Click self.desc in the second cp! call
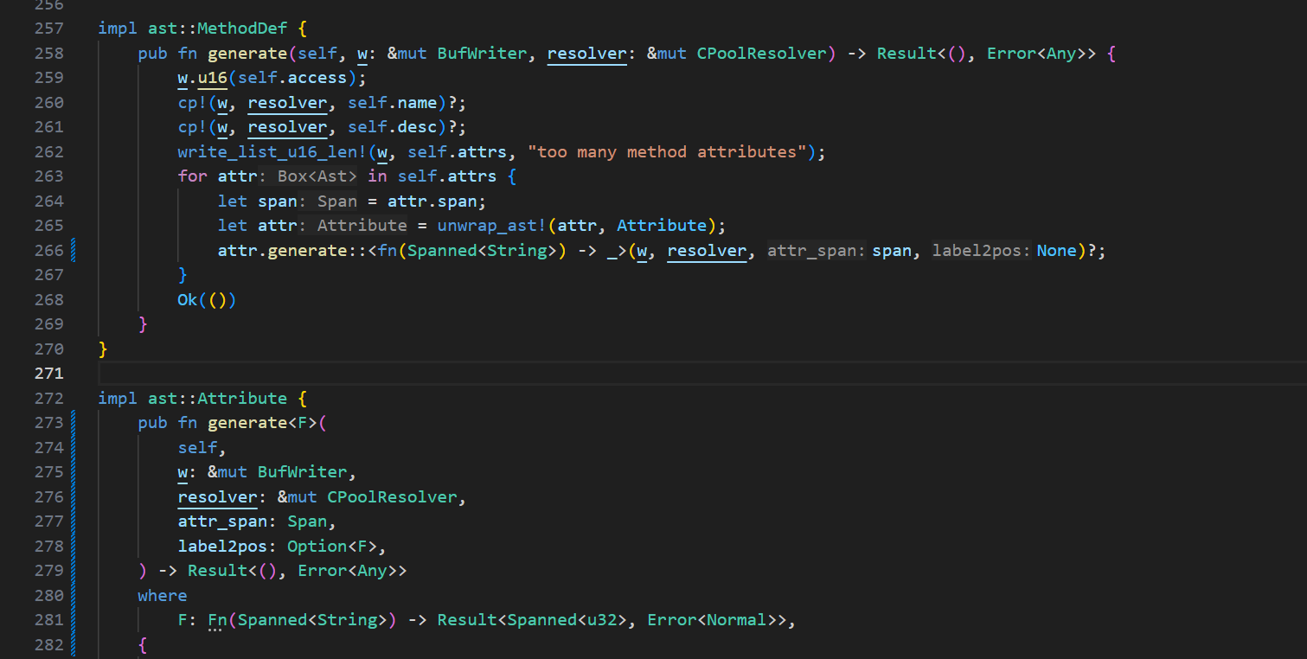 393,127
